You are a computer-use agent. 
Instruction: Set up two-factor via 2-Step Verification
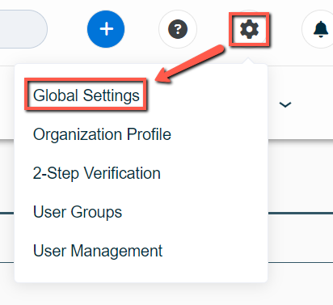[x=97, y=173]
